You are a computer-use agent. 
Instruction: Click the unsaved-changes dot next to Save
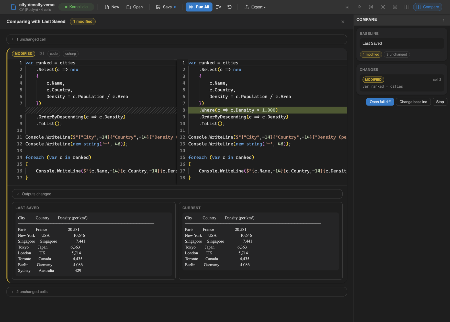(x=175, y=7)
